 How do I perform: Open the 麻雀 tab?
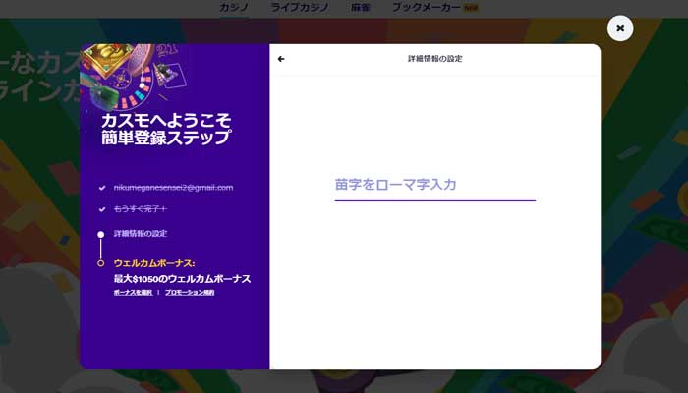(361, 8)
